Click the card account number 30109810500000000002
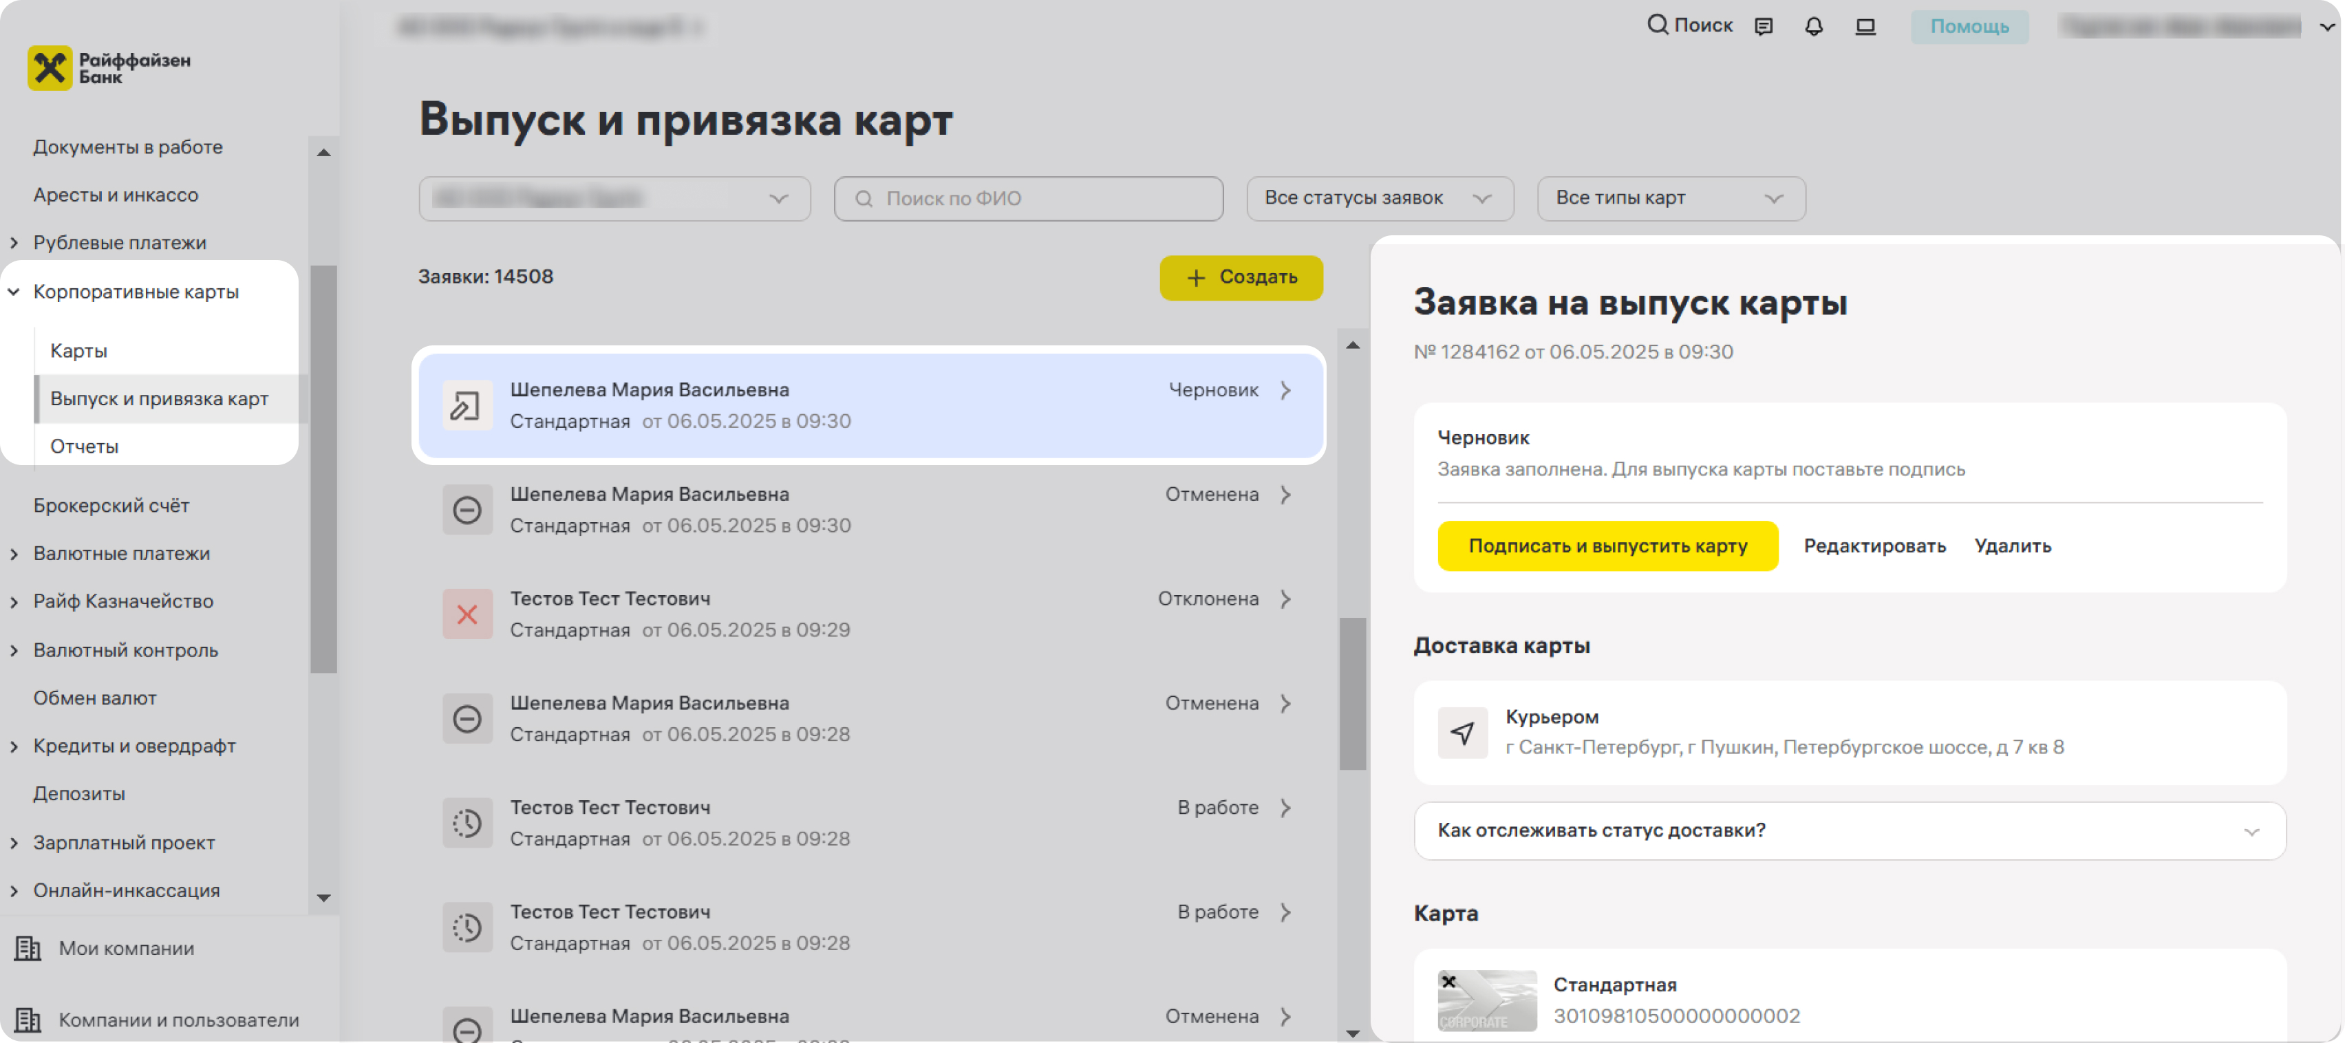2345x1043 pixels. (x=1676, y=1015)
